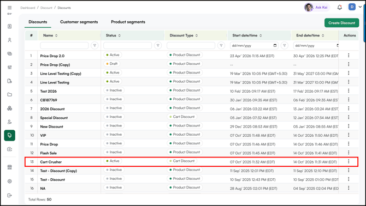Open the Start date calendar picker
366x206 pixels.
click(x=275, y=45)
